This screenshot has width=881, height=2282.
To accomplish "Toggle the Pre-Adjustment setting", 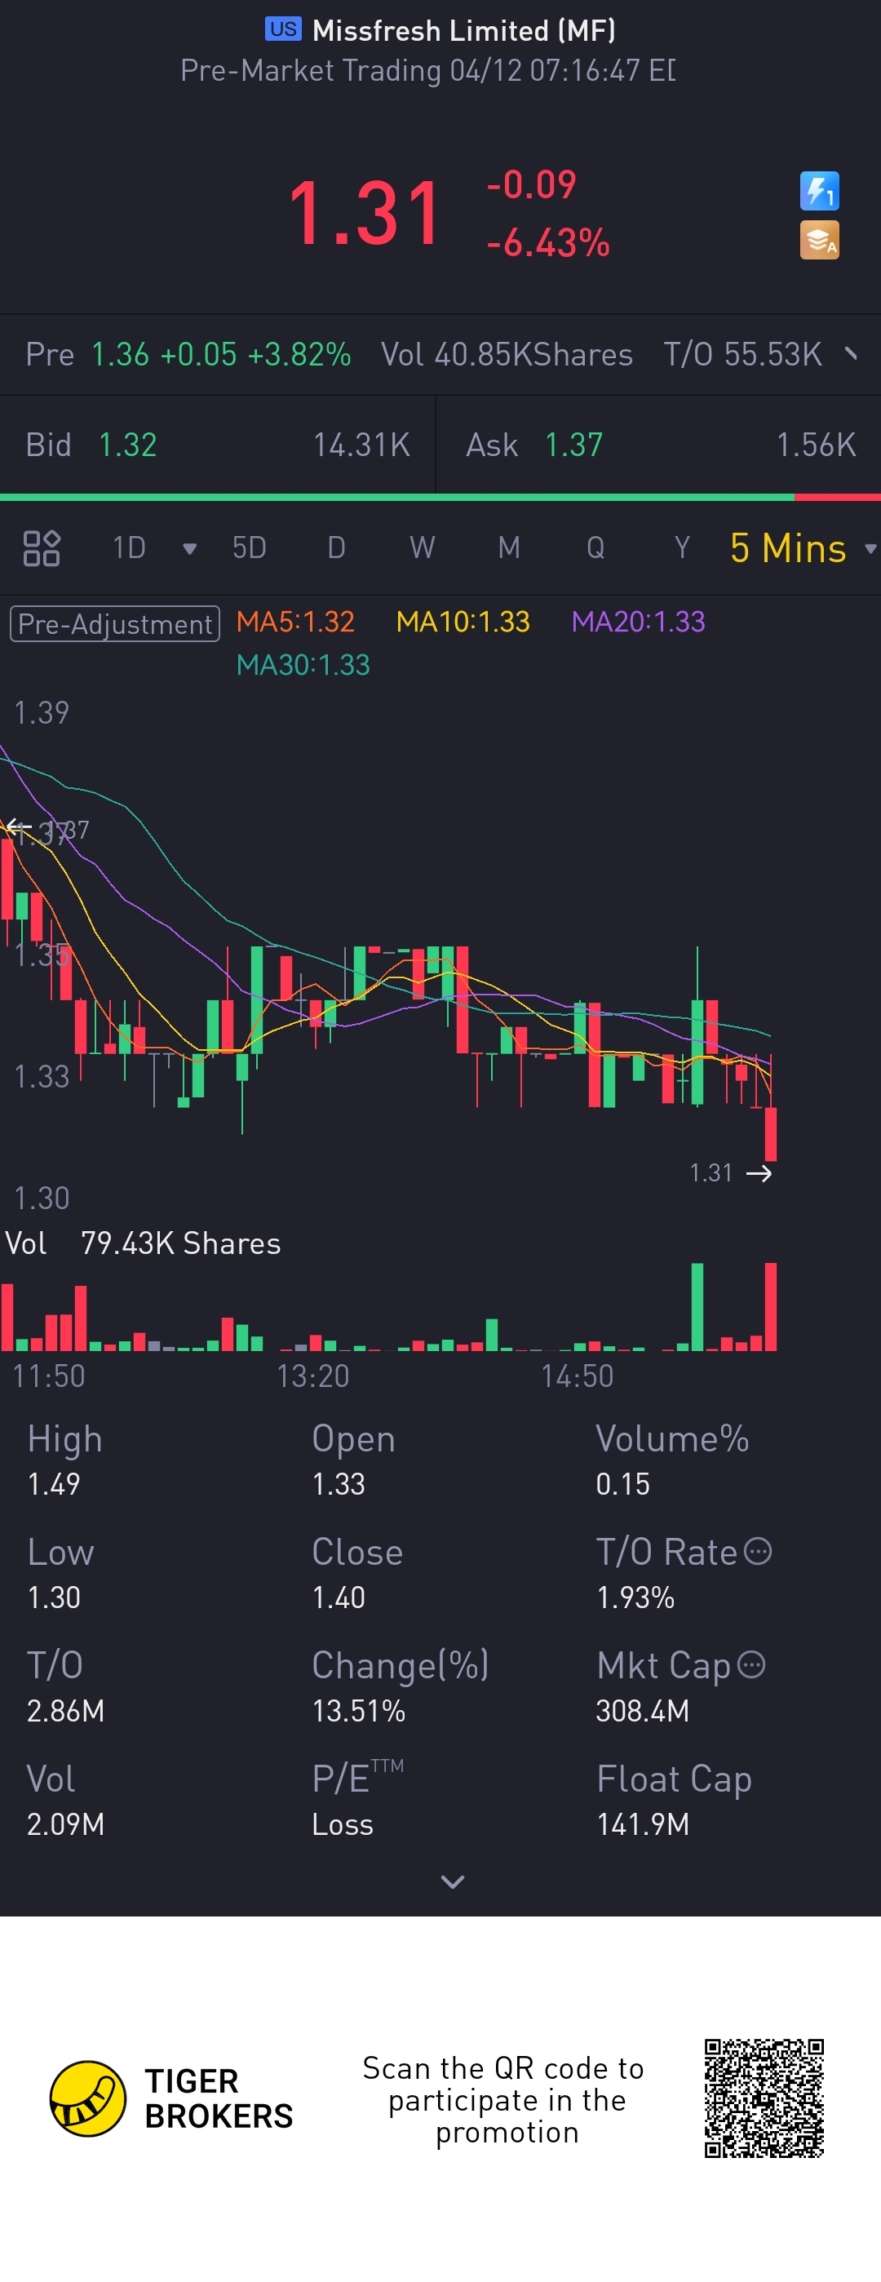I will tap(114, 623).
